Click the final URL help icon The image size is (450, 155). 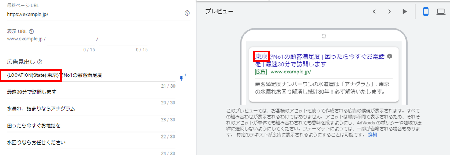[187, 13]
